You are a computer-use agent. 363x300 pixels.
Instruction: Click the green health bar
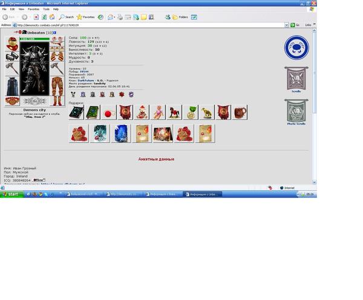[x=34, y=39]
